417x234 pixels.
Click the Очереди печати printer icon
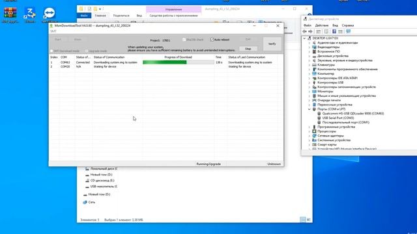(314, 100)
